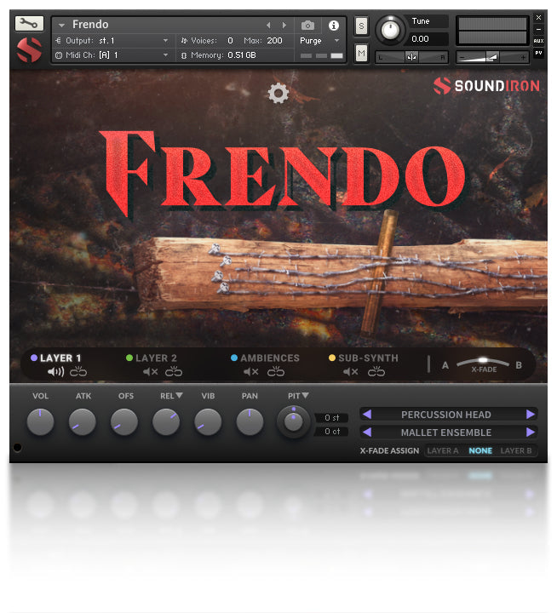The height and width of the screenshot is (613, 557).
Task: Open the Midi Ch dropdown
Action: point(111,55)
